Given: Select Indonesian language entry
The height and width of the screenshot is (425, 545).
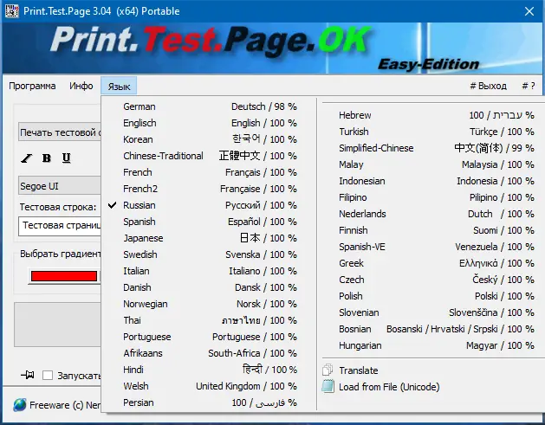Looking at the screenshot, I should [x=431, y=181].
